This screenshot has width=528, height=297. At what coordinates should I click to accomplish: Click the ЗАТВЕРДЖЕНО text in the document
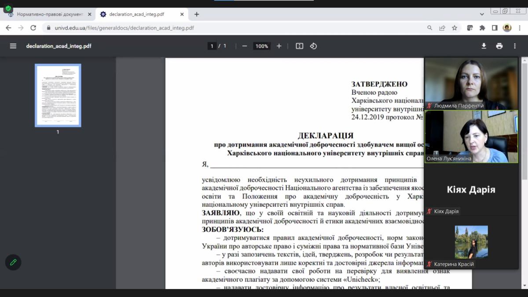[x=379, y=84]
